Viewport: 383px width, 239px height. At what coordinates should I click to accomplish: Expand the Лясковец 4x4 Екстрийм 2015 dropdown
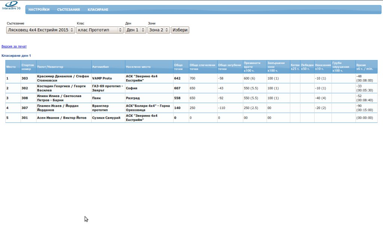[x=40, y=30]
